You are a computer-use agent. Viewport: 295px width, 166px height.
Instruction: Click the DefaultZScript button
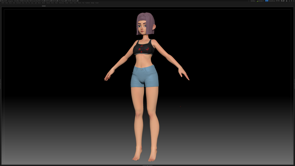pos(272,1)
